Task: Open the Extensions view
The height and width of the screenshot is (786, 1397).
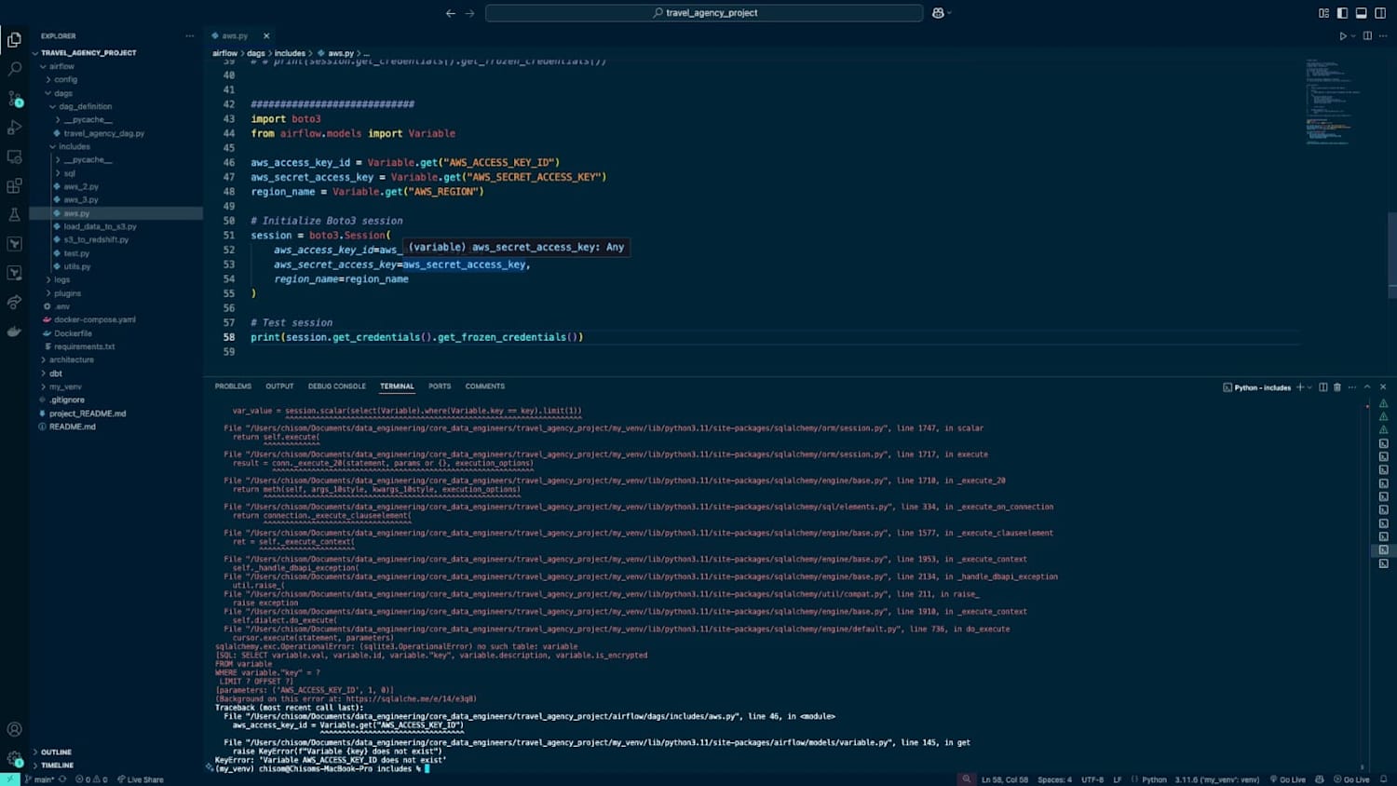Action: 14,185
